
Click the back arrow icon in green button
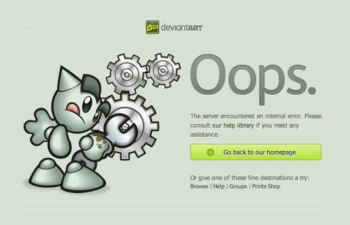[x=210, y=152]
